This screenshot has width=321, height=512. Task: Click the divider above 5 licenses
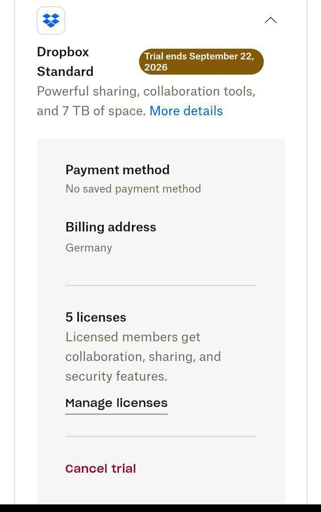(x=161, y=285)
